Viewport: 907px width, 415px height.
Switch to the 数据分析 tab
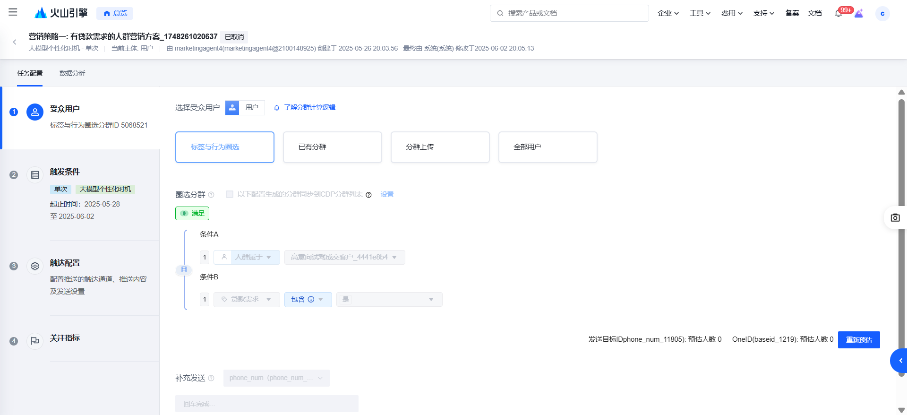pos(72,73)
